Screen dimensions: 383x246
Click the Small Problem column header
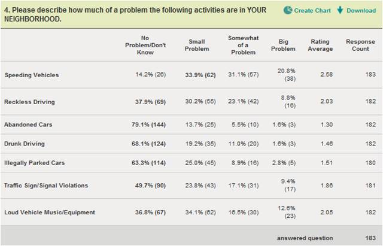pos(197,45)
